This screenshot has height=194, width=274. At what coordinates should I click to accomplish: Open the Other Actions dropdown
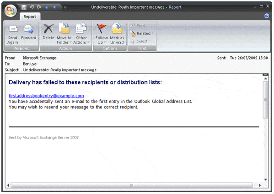[x=81, y=34]
